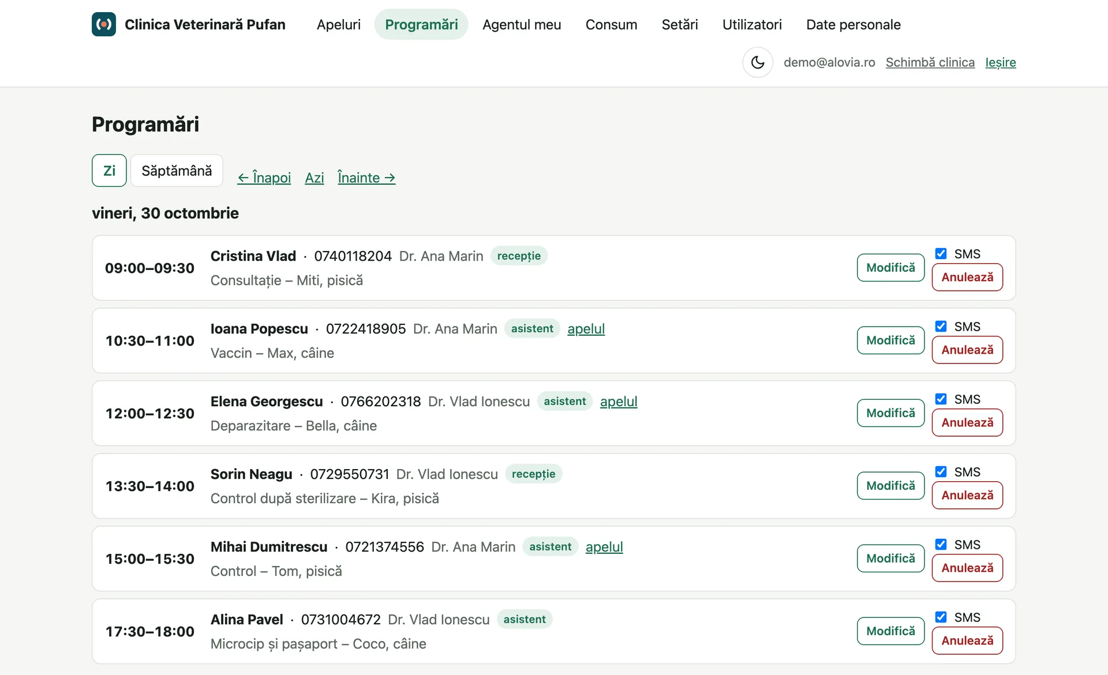Screen dimensions: 1108x675
Task: Disable SMS for Sorin Neagu appointment
Action: (941, 472)
